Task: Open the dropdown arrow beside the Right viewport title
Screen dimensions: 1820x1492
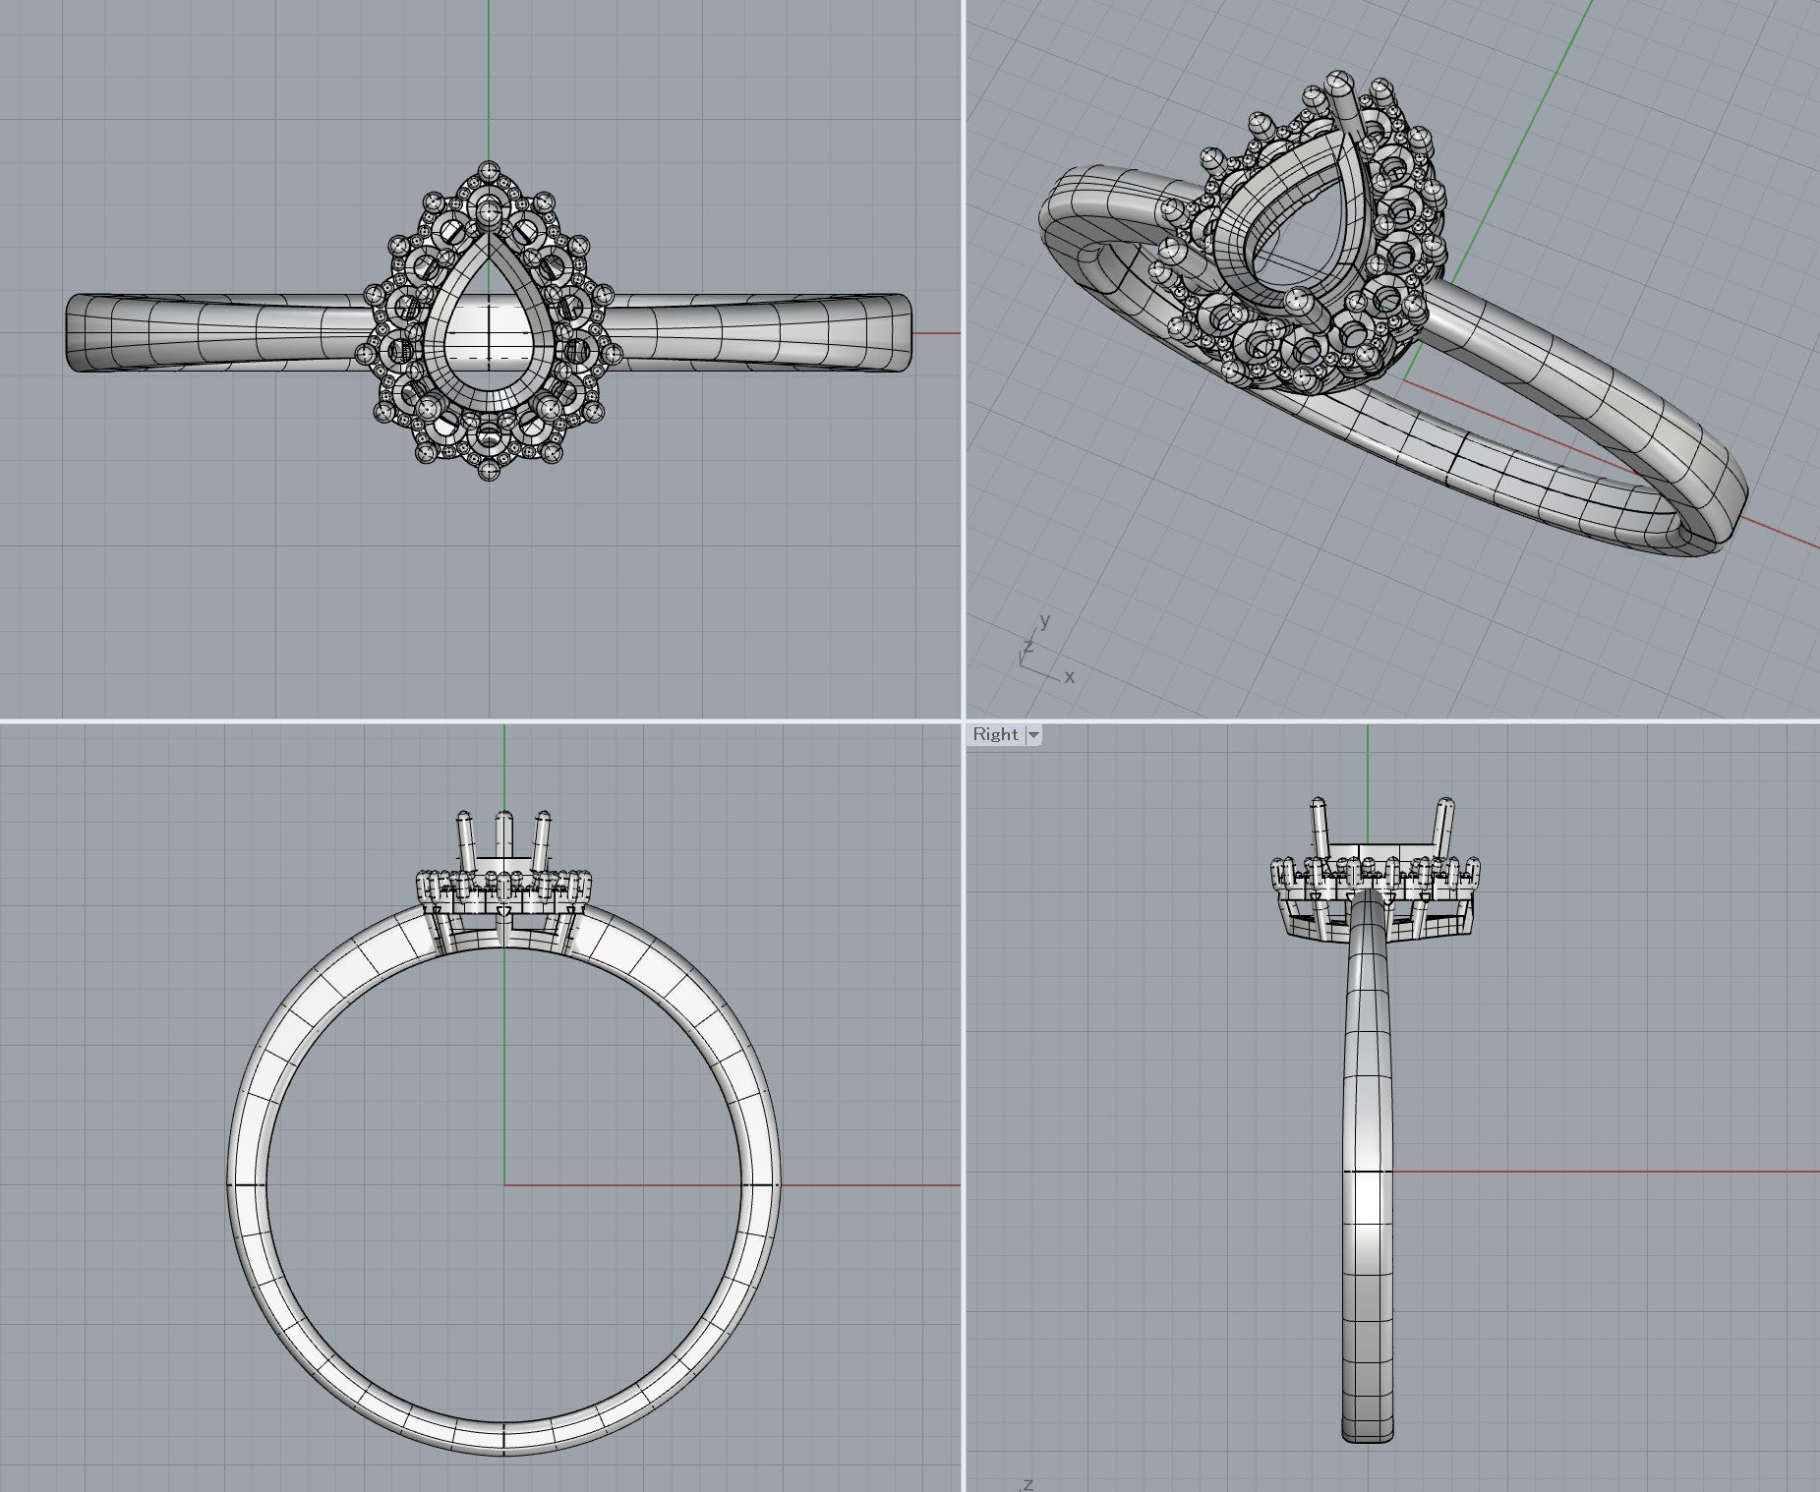Action: click(1033, 734)
